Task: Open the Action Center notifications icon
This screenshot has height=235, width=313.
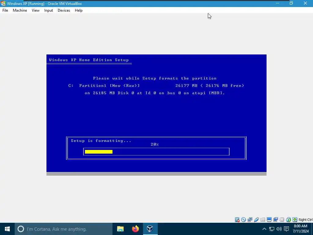Action: coord(286,229)
